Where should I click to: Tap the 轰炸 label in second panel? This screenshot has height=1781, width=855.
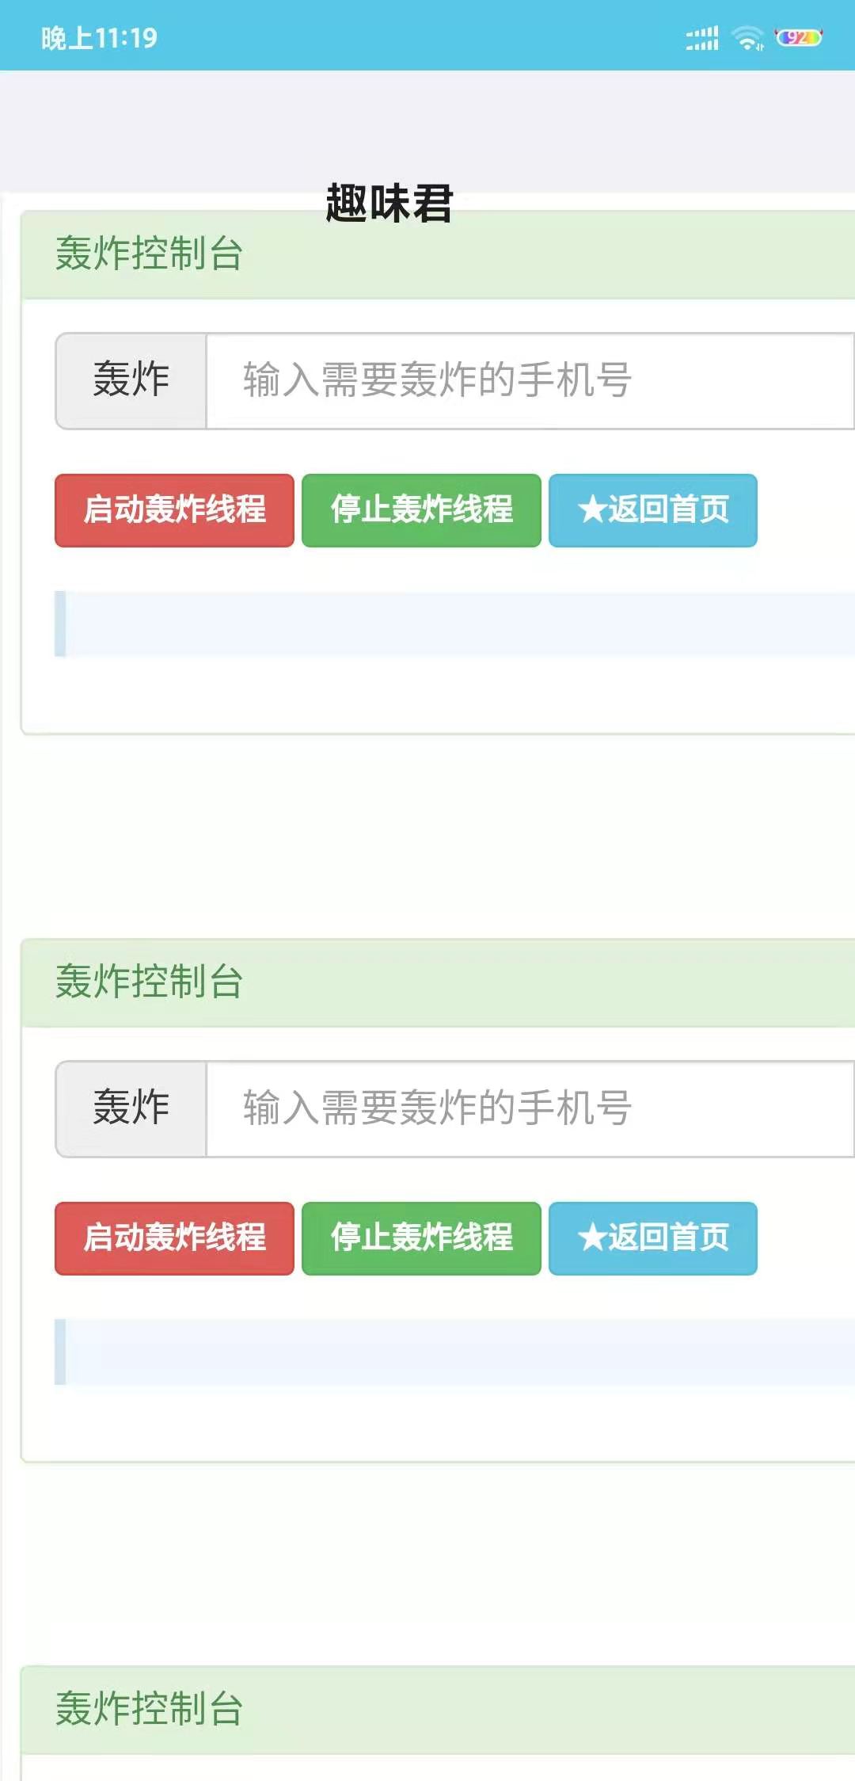pos(131,1109)
